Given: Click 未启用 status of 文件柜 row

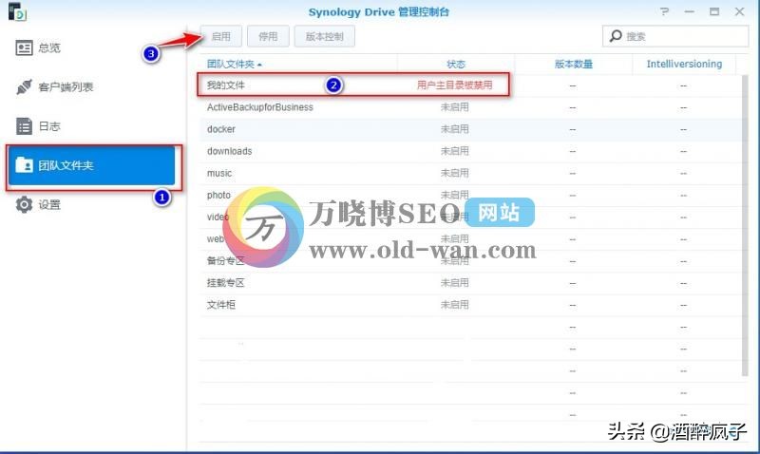Looking at the screenshot, I should click(455, 305).
